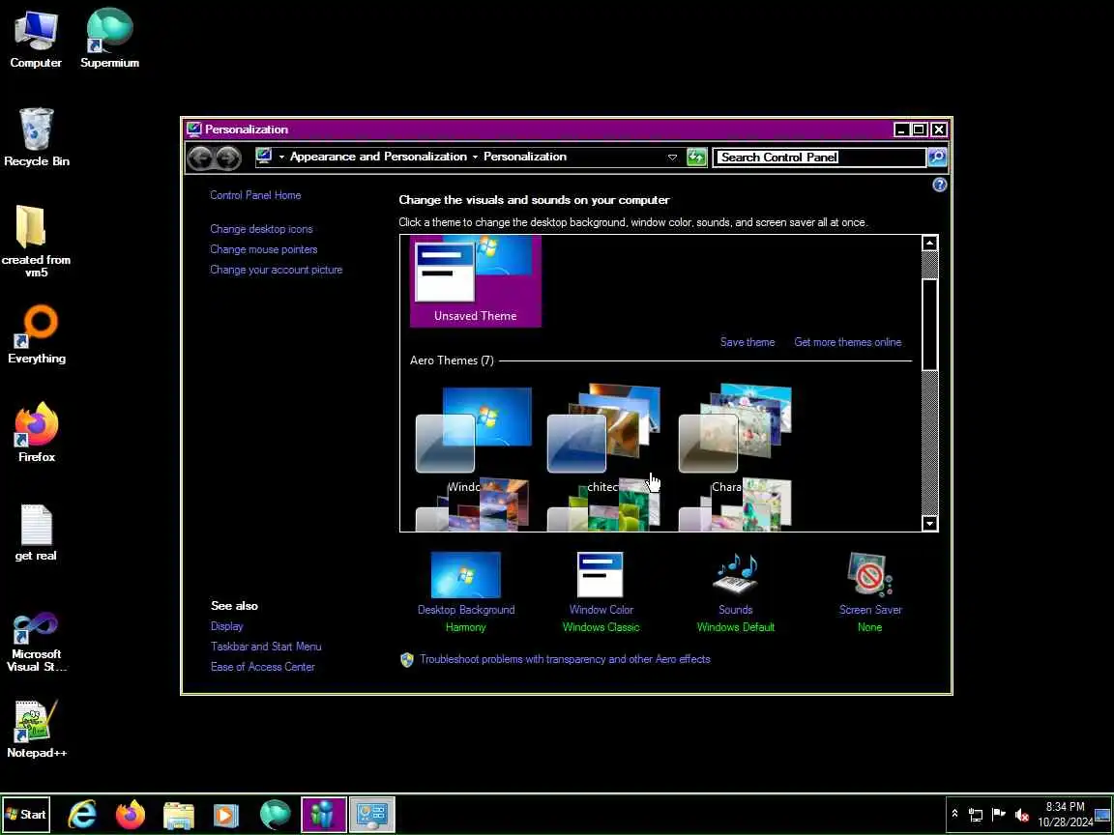1114x835 pixels.
Task: Click Troubleshoot problems with transparency link
Action: 565,659
